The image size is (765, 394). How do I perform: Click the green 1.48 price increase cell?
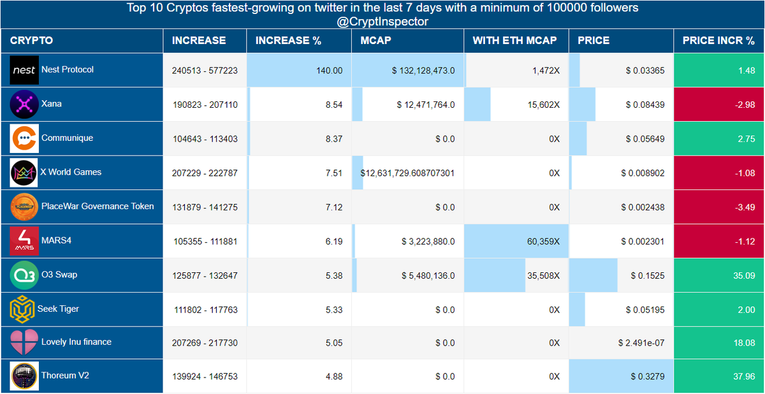coord(719,70)
